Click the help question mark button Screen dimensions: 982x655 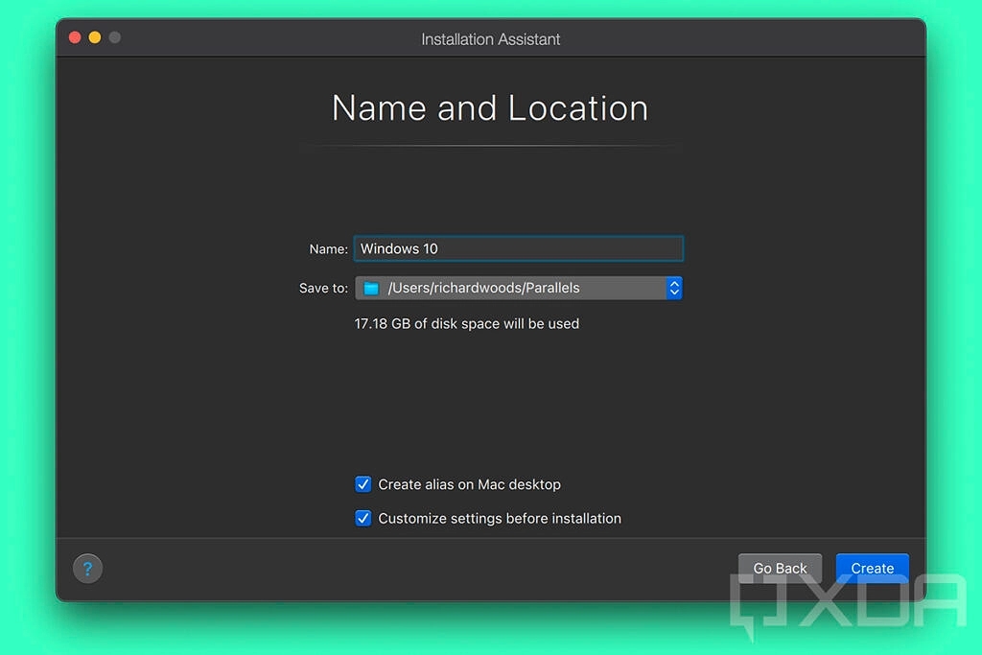pyautogui.click(x=87, y=569)
